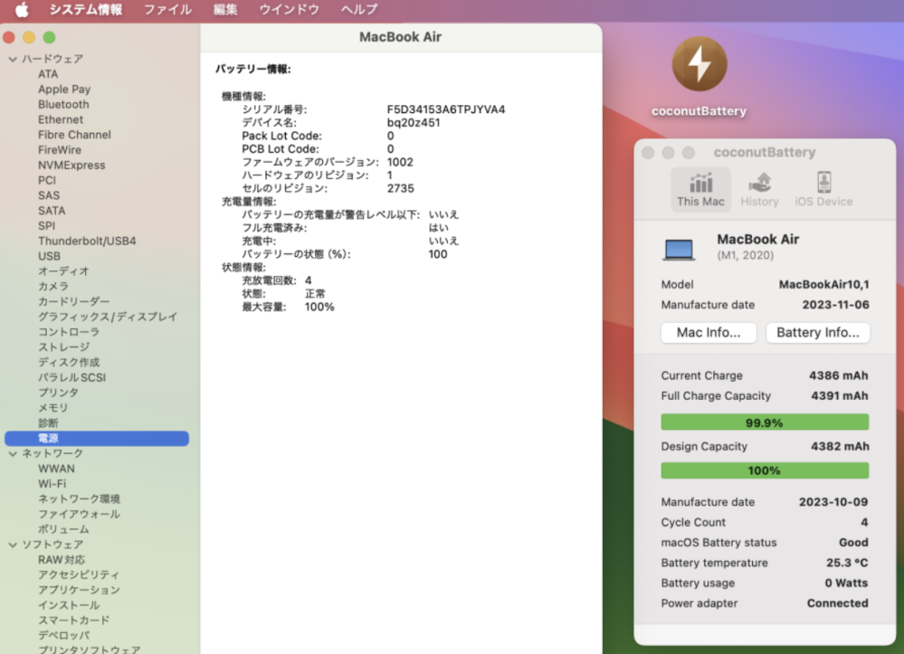Image resolution: width=904 pixels, height=654 pixels.
Task: Collapse the ソフトウェア section
Action: coord(13,545)
